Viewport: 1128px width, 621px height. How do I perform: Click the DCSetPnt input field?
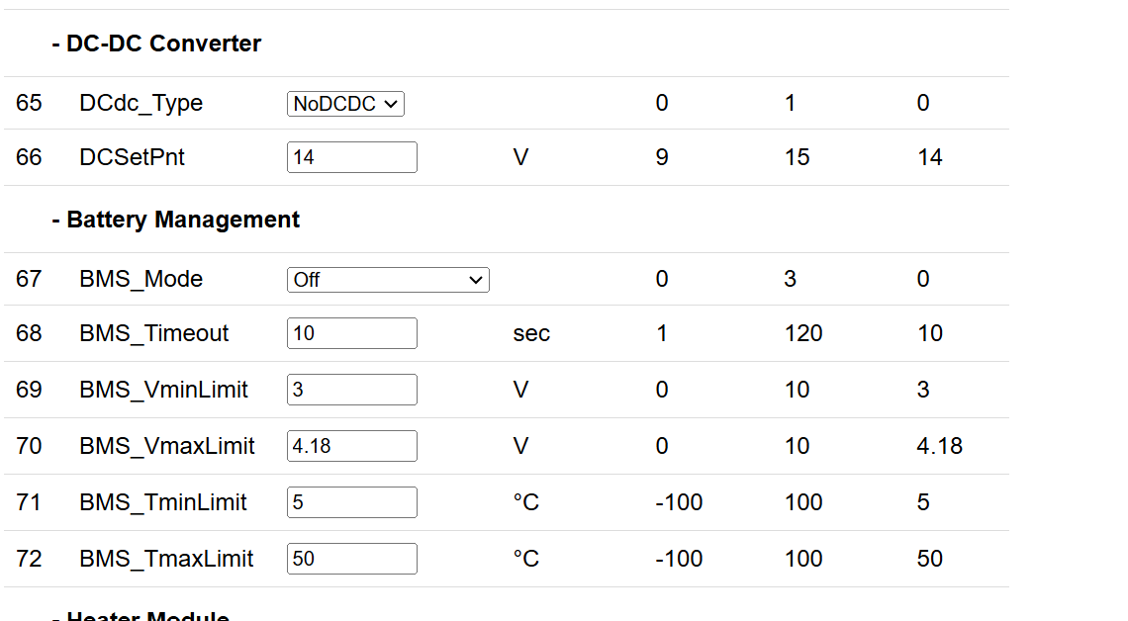click(x=351, y=157)
